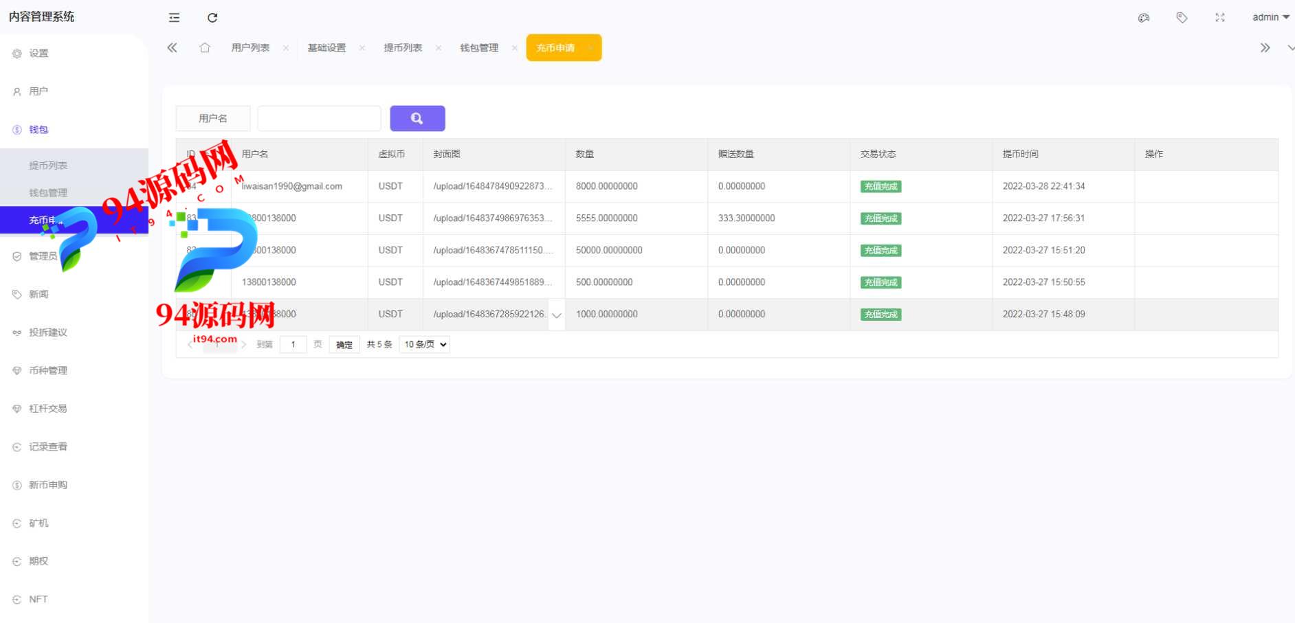
Task: Open the theme palette icon in the header
Action: 1144,18
